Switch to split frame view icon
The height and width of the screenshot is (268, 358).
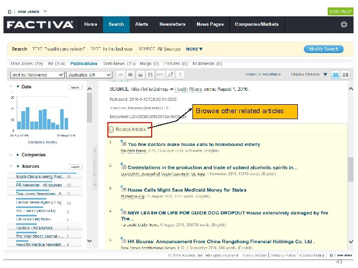click(x=346, y=75)
